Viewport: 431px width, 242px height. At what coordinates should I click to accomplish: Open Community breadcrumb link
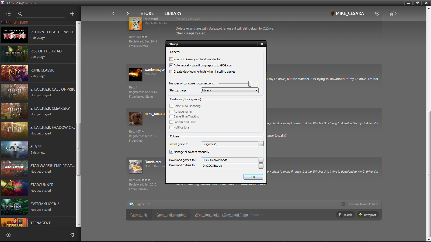click(139, 215)
